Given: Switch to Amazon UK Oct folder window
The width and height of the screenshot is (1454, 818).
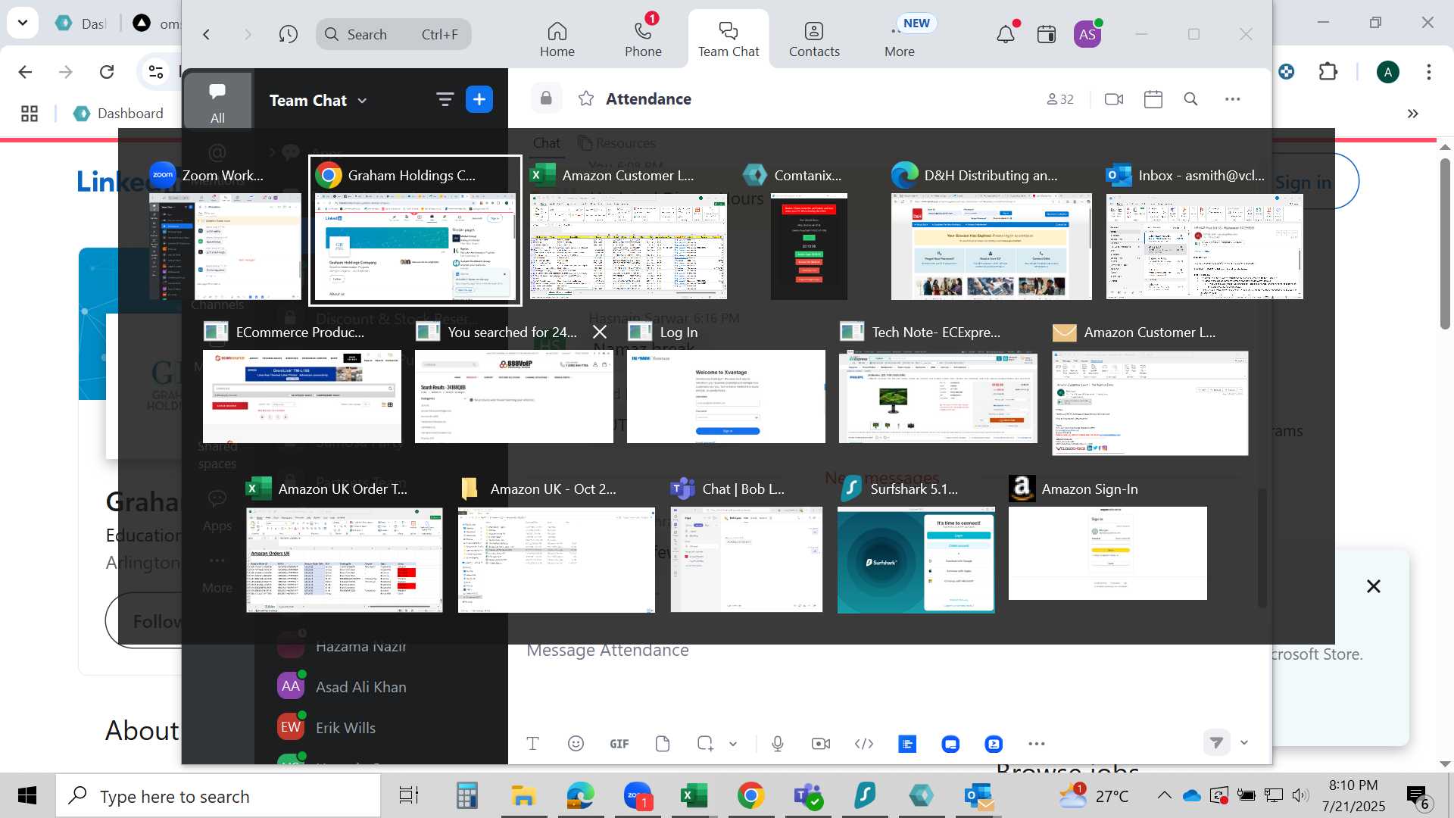Looking at the screenshot, I should pyautogui.click(x=557, y=560).
